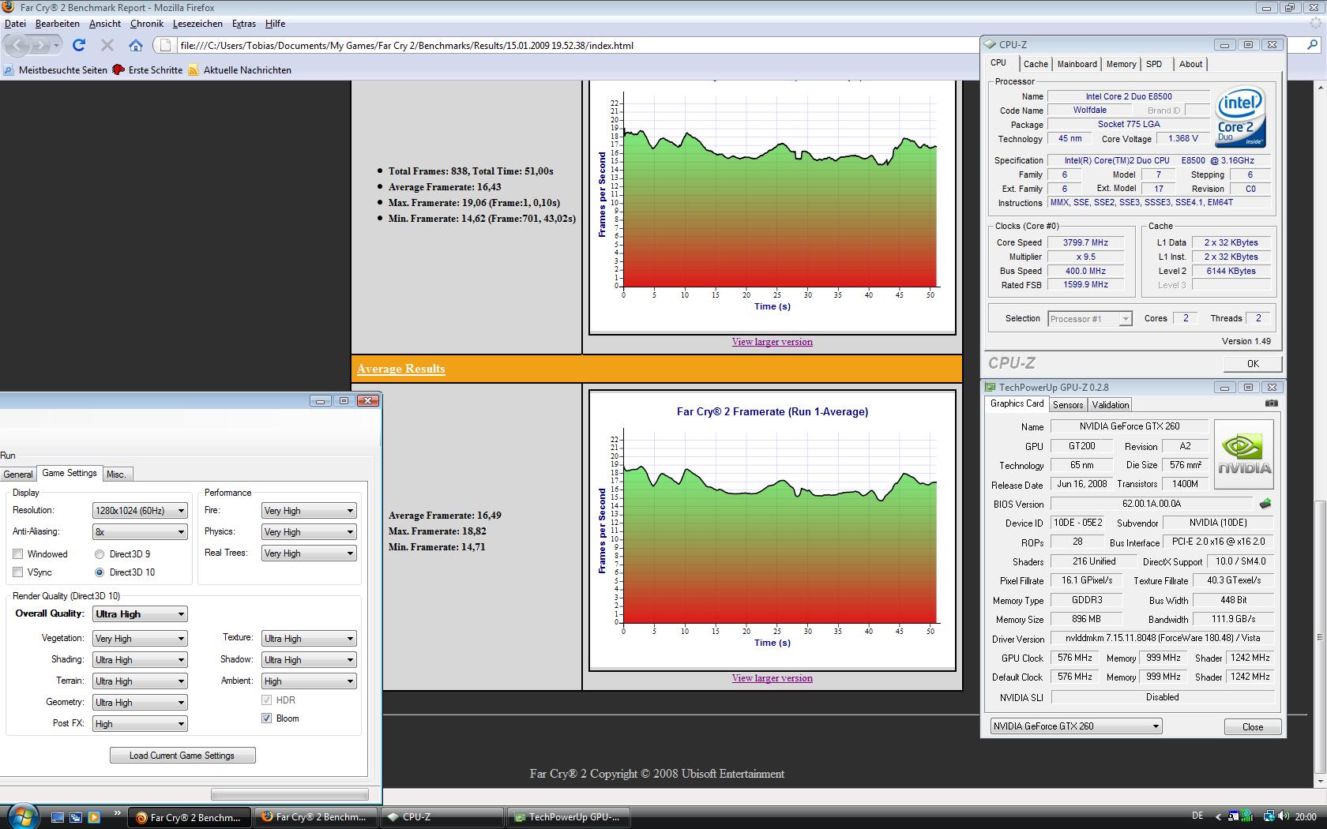The height and width of the screenshot is (829, 1327).
Task: Expand the Overall Quality dropdown
Action: 140,614
